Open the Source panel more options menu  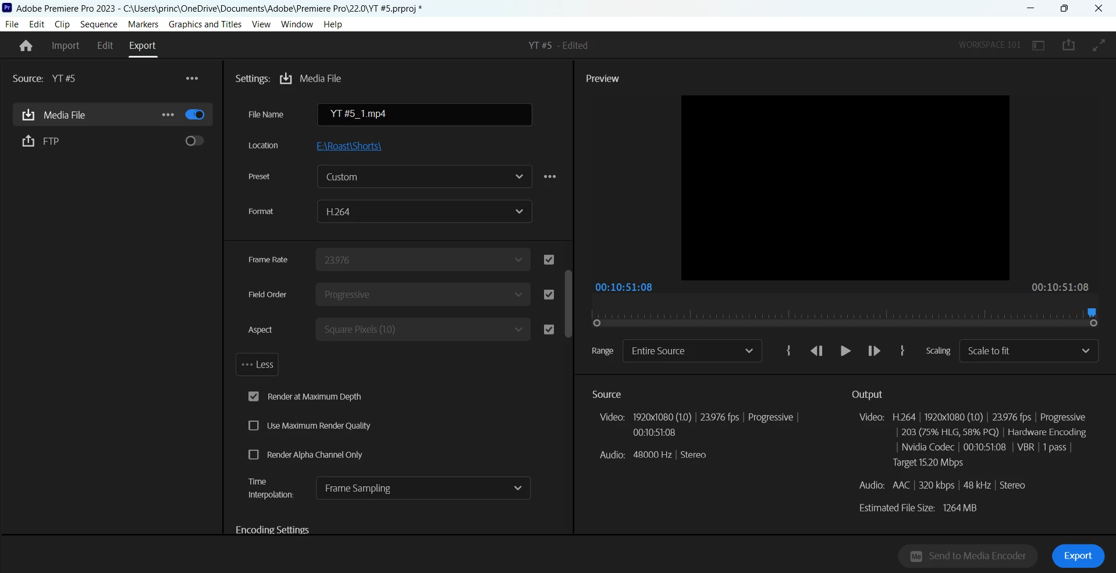click(192, 79)
